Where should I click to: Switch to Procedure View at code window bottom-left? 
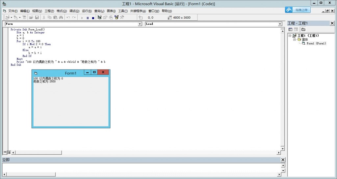[x=5, y=152]
